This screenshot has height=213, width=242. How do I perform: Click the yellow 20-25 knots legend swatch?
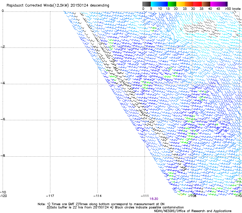pos(181,4)
